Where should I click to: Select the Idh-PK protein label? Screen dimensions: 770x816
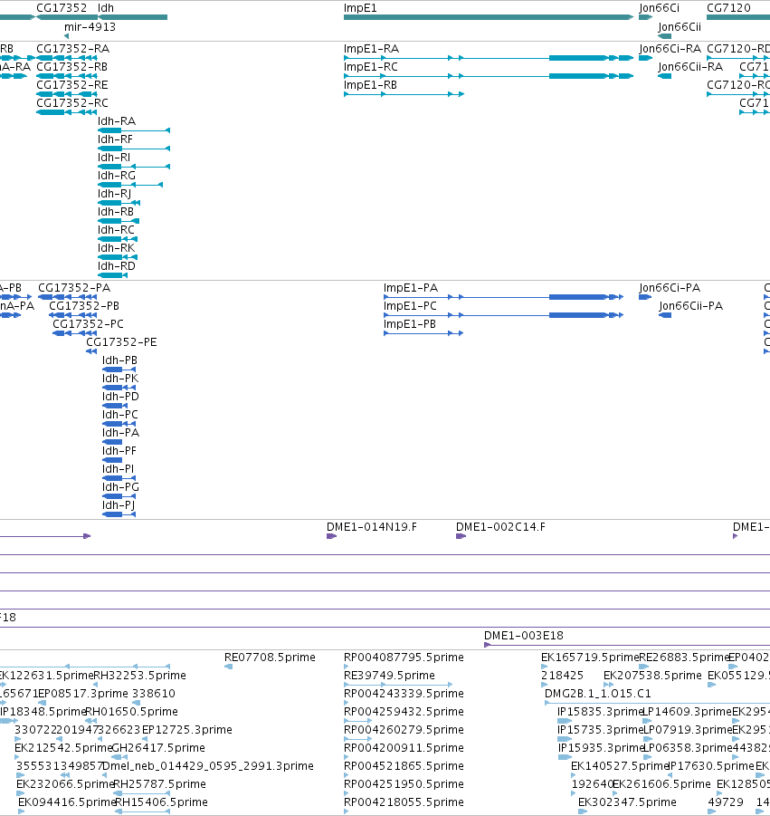click(x=120, y=379)
